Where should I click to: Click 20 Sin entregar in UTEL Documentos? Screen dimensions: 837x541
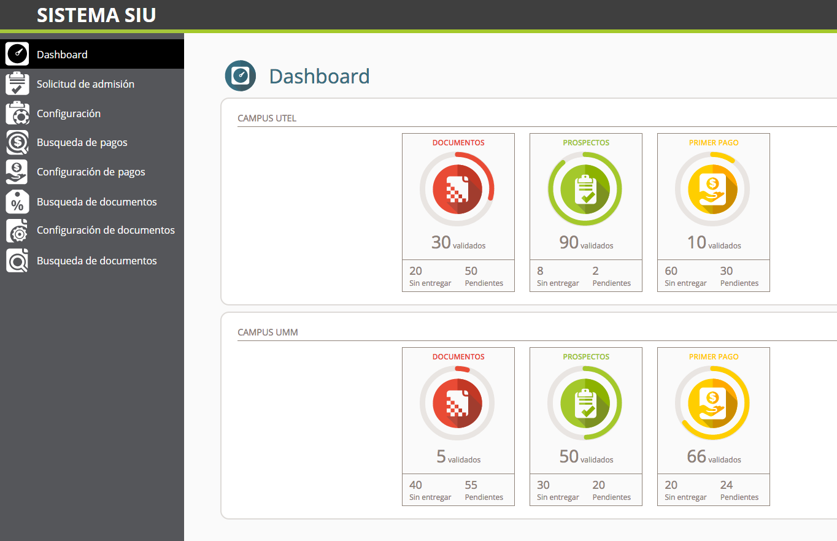pyautogui.click(x=430, y=276)
